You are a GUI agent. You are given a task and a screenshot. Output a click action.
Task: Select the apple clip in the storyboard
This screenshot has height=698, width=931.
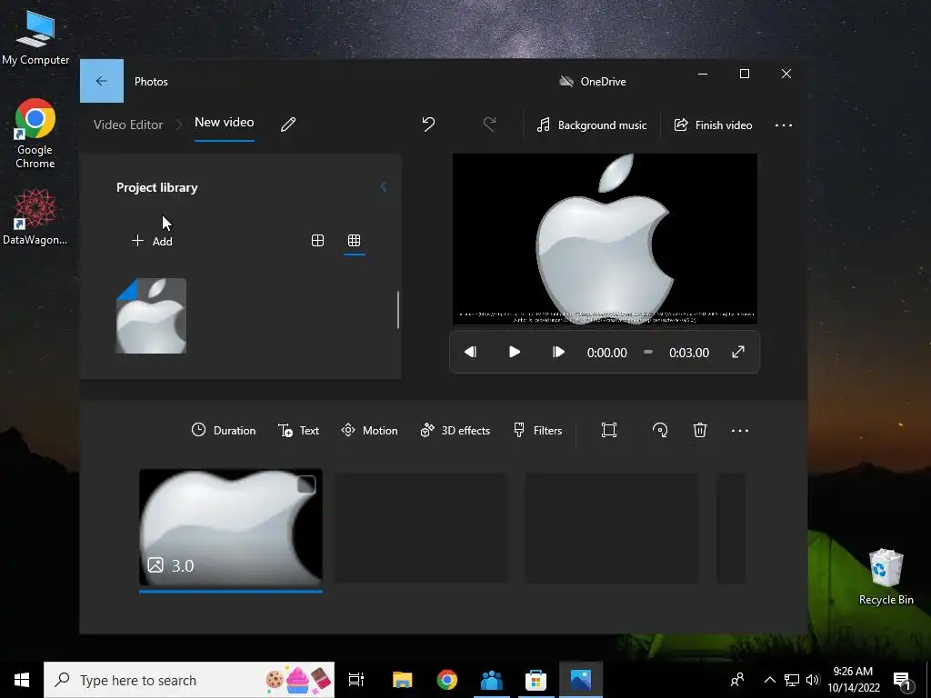231,528
